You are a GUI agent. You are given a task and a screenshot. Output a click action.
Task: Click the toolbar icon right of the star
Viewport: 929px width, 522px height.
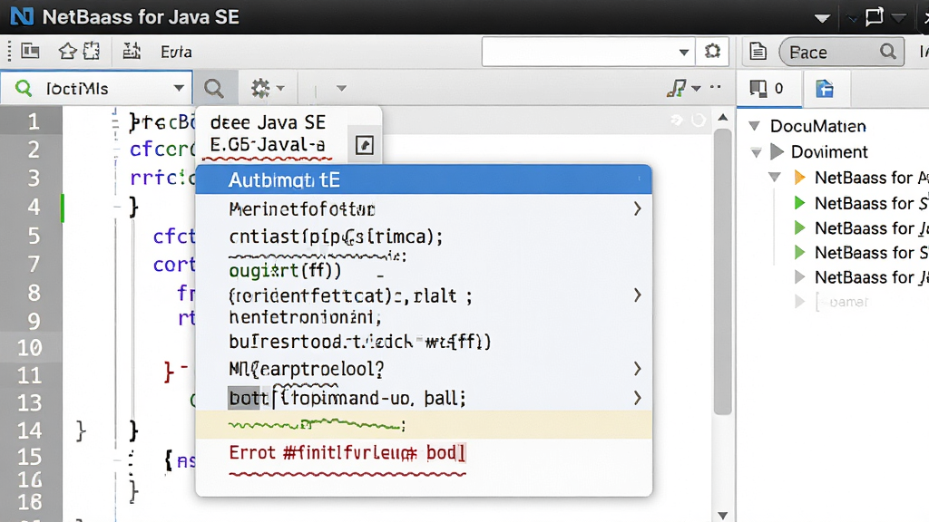pos(93,52)
